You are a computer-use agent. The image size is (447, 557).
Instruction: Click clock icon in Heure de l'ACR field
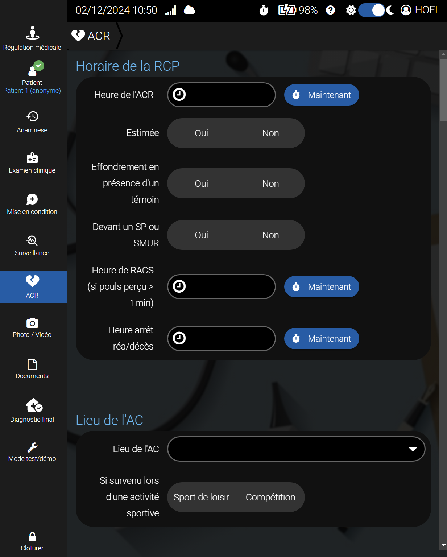pyautogui.click(x=179, y=95)
